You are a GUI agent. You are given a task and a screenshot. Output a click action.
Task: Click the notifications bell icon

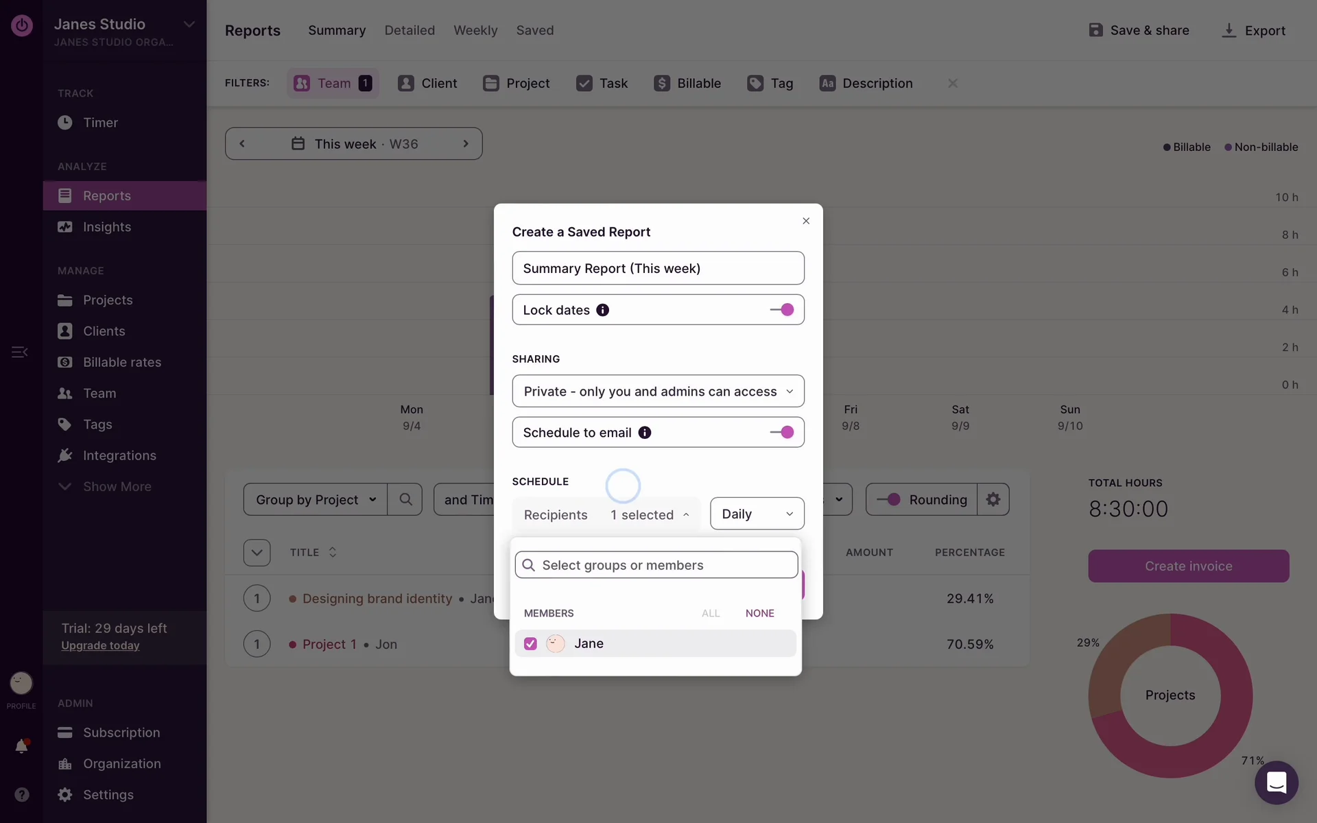(x=21, y=746)
